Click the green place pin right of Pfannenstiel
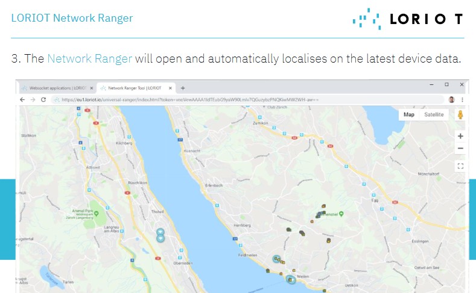476x293 pixels. (341, 214)
